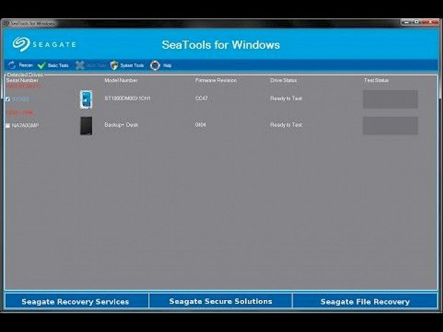Click the internal drive icon for ST1000DM003

pos(86,100)
